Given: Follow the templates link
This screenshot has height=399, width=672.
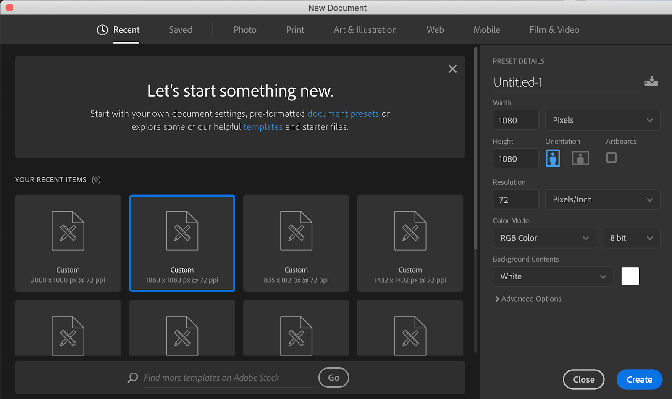Looking at the screenshot, I should [263, 127].
